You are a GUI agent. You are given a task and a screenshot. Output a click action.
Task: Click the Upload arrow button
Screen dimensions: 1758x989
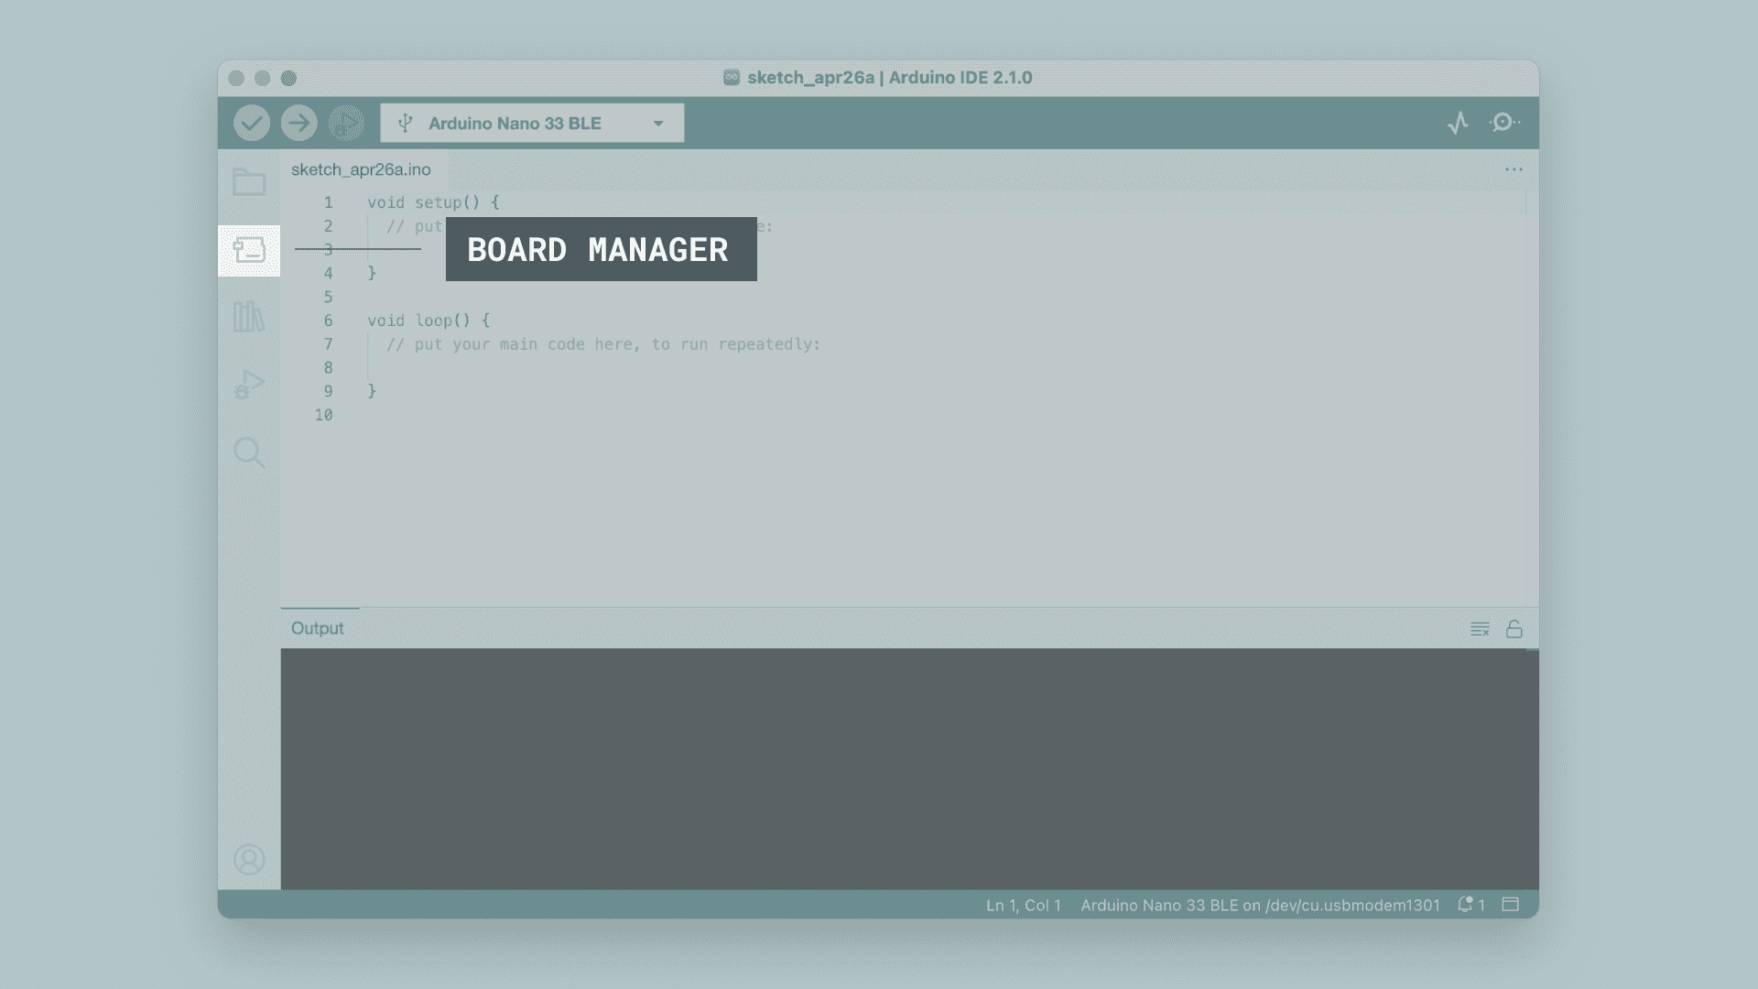(x=298, y=123)
